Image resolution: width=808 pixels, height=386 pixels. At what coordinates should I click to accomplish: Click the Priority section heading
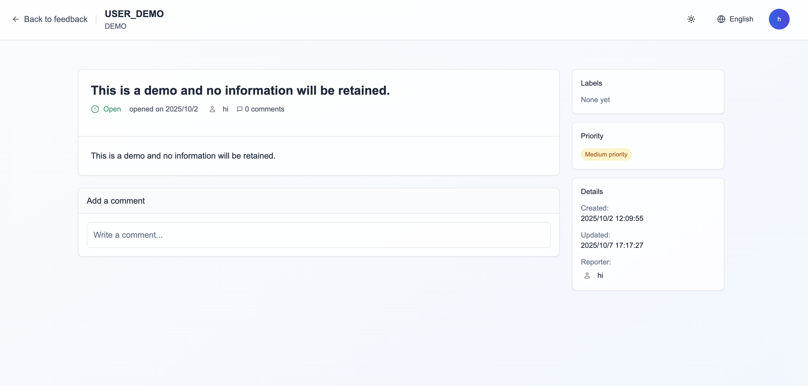pos(591,136)
